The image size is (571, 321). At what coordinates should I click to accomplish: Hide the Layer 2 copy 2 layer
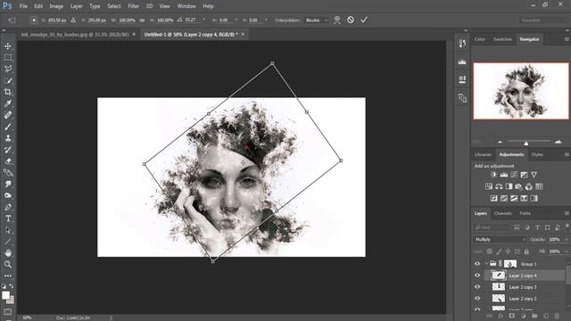(477, 299)
